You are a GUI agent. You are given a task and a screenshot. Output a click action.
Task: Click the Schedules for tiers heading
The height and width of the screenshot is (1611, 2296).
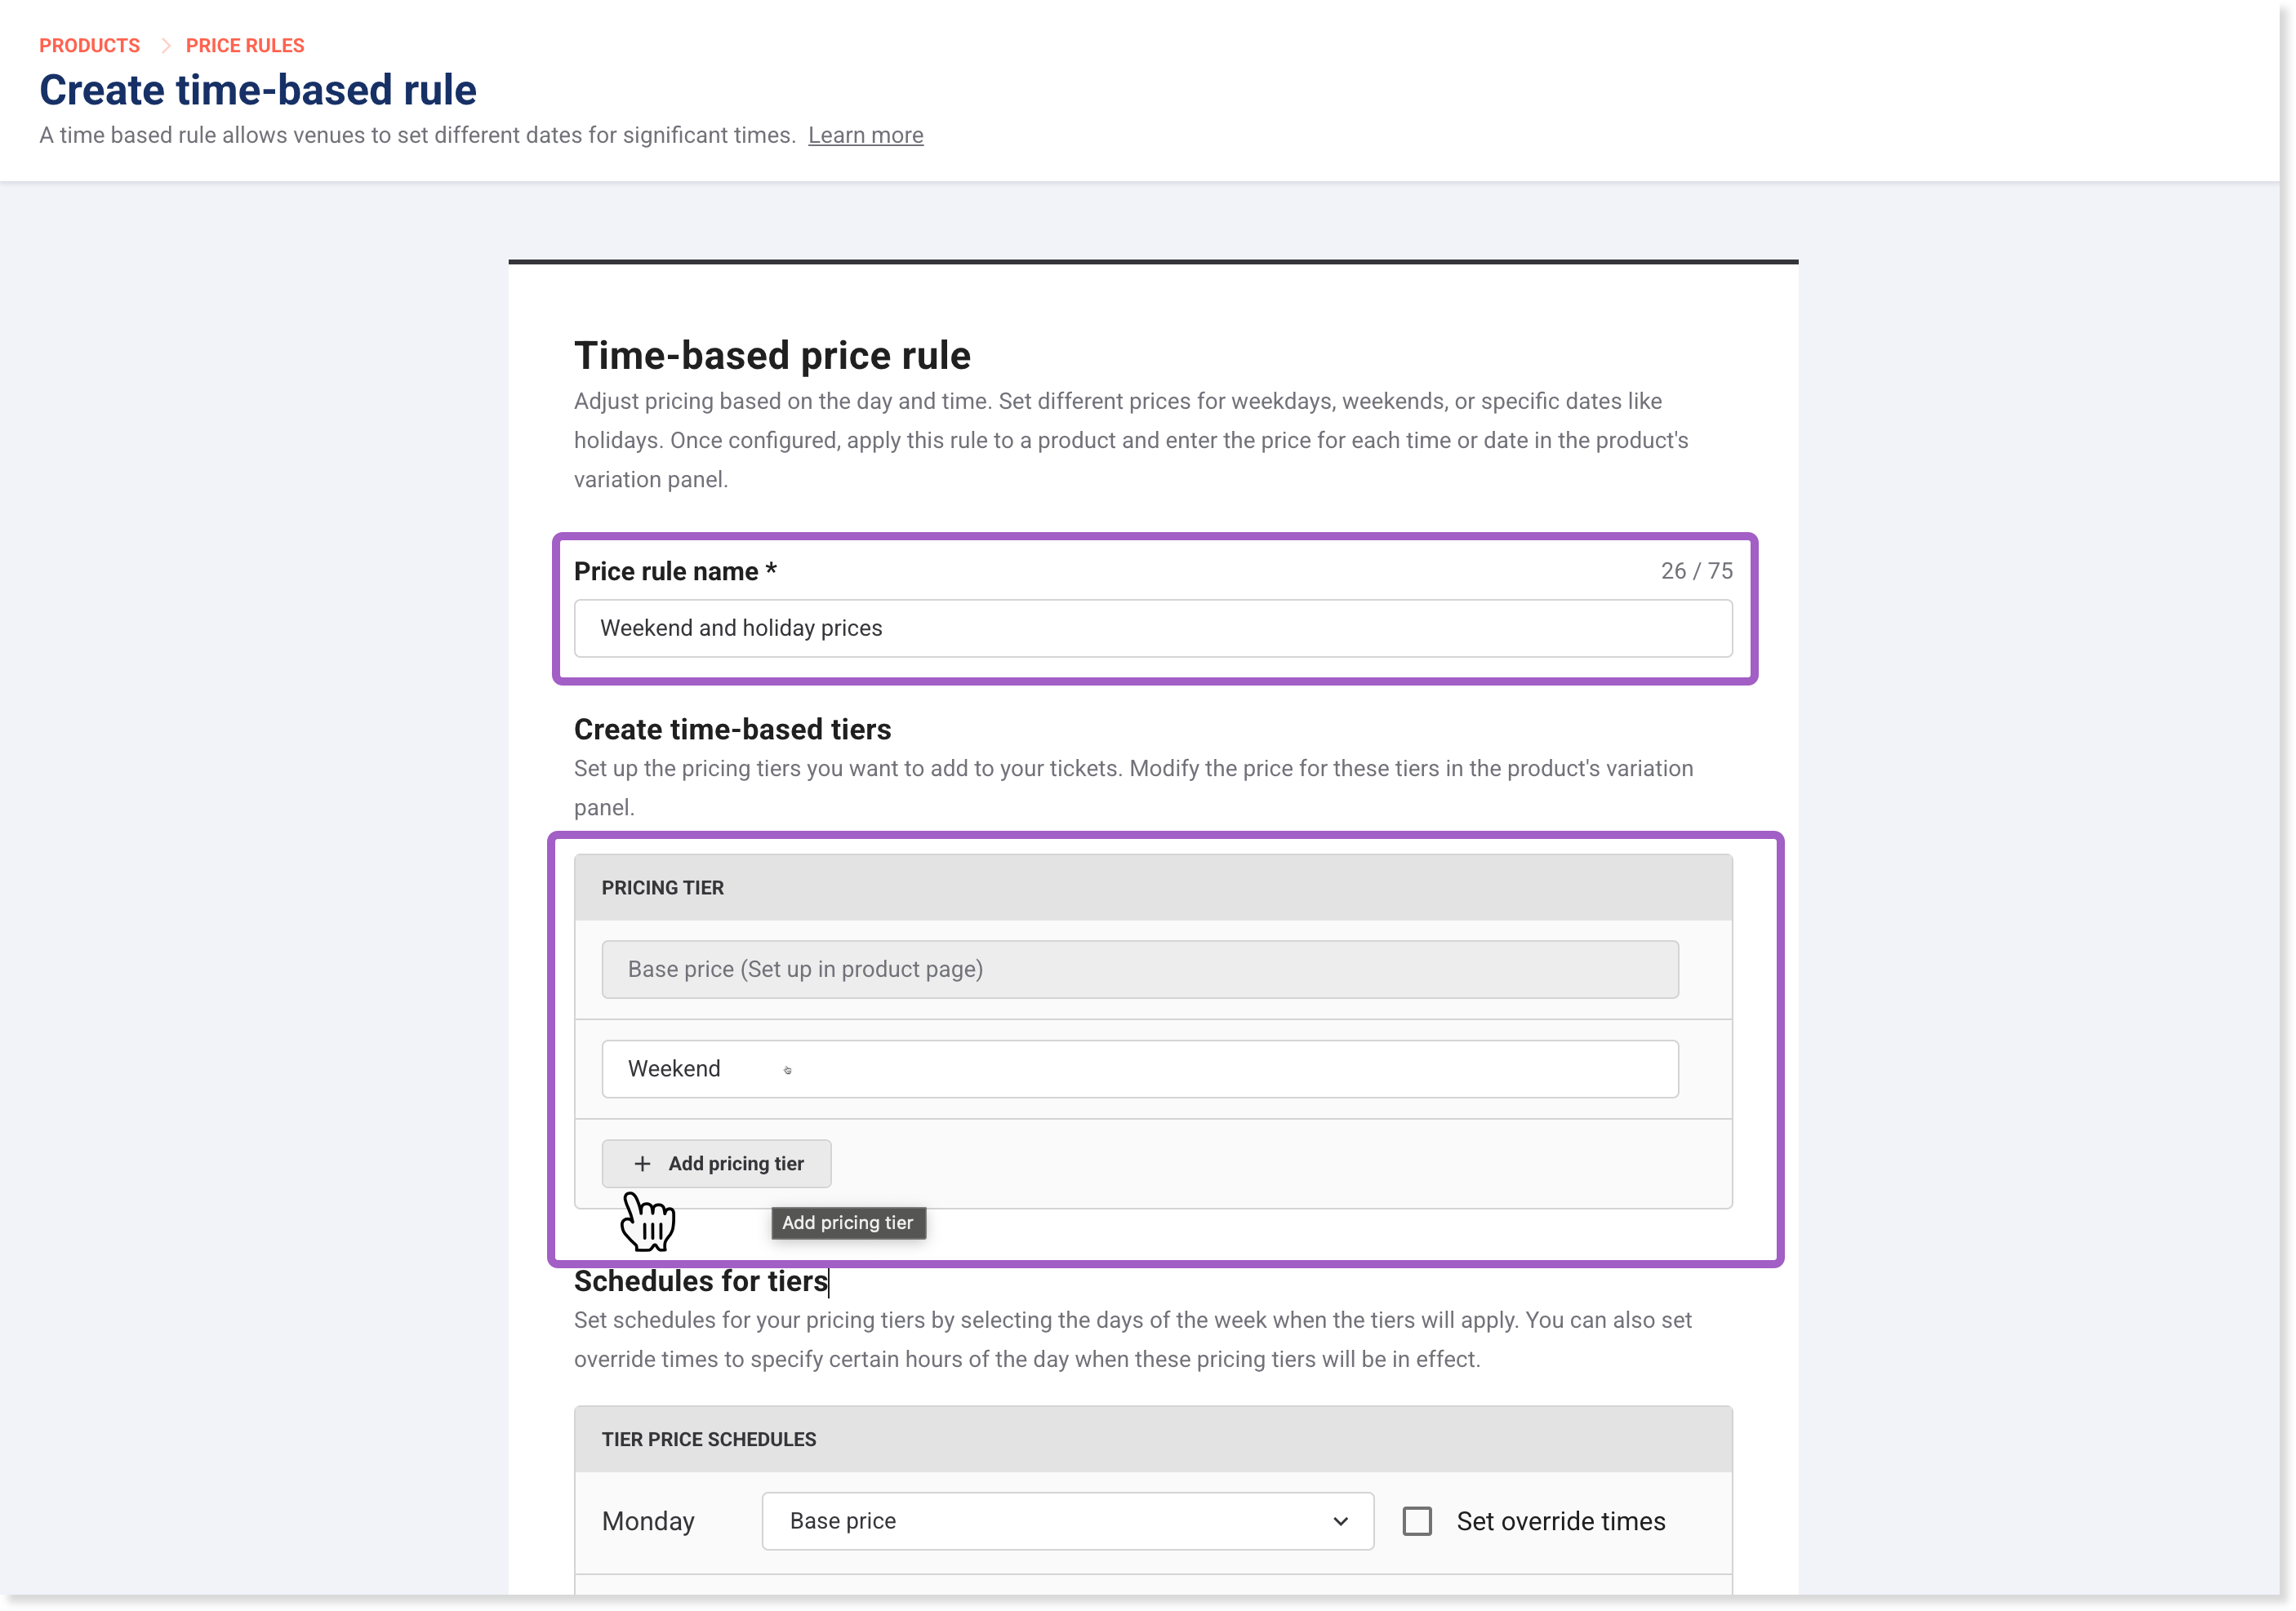(700, 1280)
